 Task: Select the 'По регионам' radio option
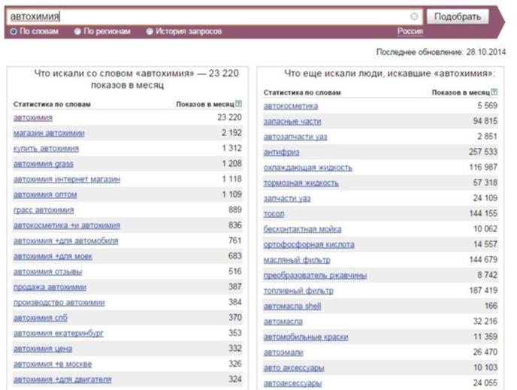[77, 32]
